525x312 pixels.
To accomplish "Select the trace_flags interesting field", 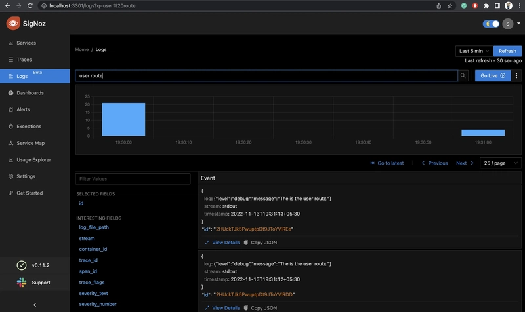I will [92, 283].
